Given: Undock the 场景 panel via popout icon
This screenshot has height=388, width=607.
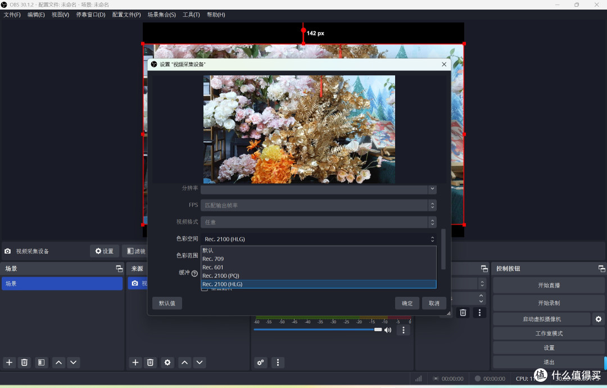Looking at the screenshot, I should (x=119, y=269).
